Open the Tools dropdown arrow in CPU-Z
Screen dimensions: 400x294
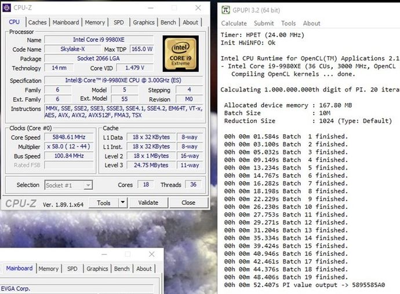coord(123,203)
